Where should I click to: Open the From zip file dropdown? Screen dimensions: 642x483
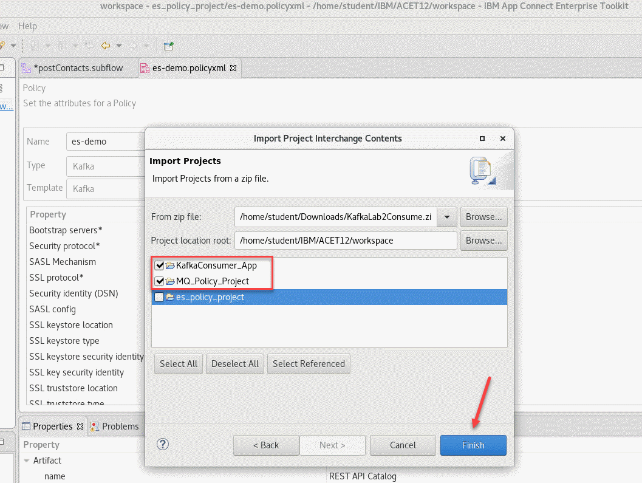tap(447, 217)
